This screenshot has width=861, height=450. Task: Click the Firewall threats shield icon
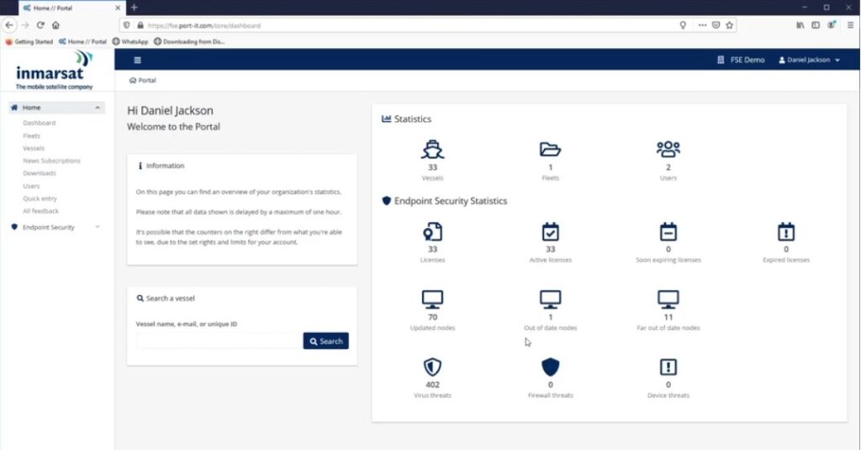pos(550,367)
